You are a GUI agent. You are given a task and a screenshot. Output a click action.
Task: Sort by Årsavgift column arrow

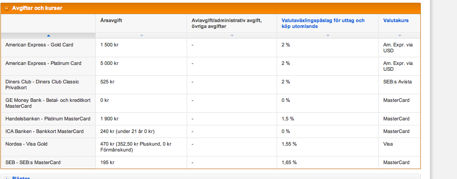coord(141,36)
